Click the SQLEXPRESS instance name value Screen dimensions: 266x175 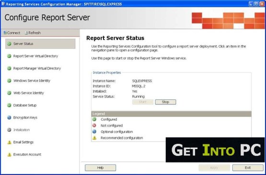pos(142,81)
